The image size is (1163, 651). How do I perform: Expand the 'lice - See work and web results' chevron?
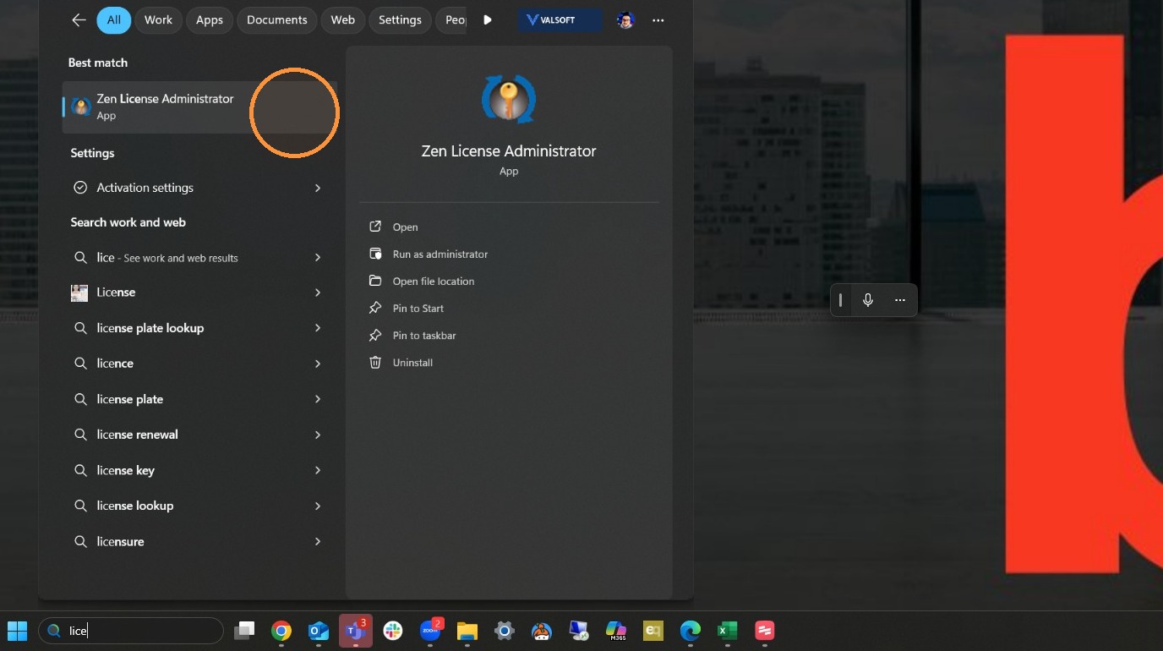[318, 258]
